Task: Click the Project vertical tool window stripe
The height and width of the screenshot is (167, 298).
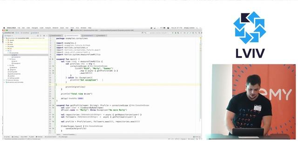Action: pyautogui.click(x=3, y=39)
